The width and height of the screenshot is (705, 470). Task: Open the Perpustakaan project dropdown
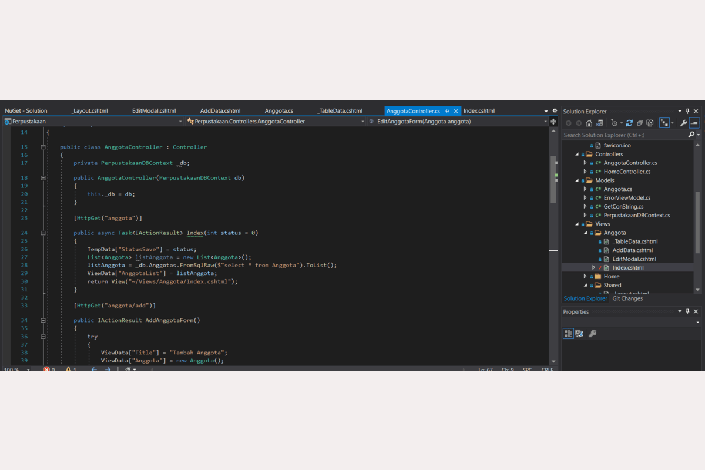(x=180, y=122)
